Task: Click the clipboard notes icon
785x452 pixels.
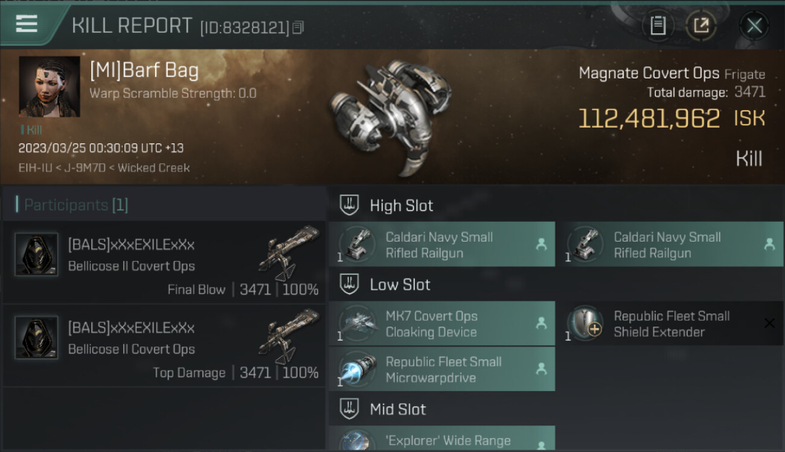Action: [x=658, y=25]
